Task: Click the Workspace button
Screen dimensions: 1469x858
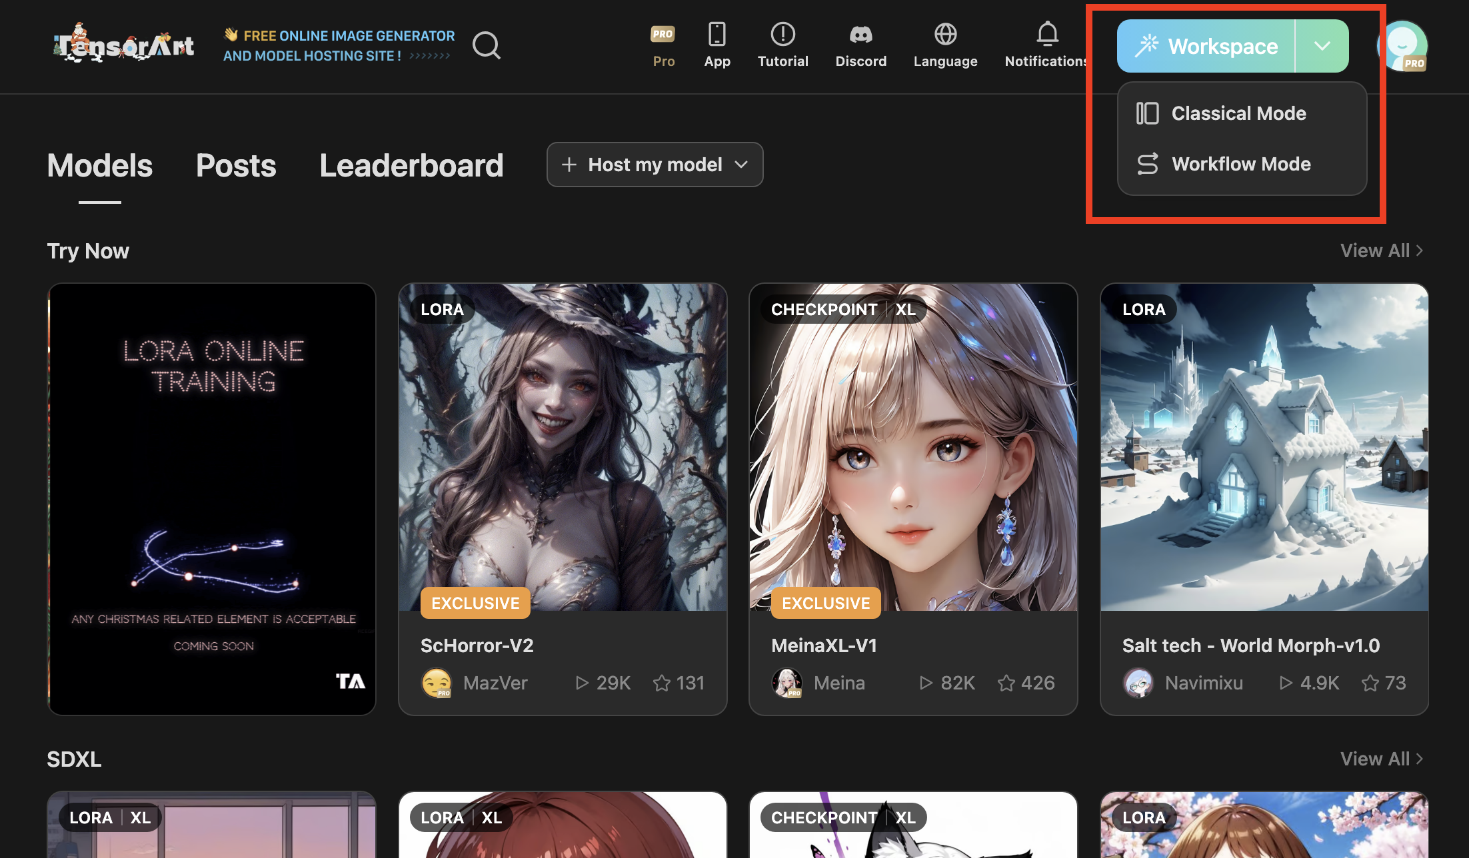Action: point(1206,46)
